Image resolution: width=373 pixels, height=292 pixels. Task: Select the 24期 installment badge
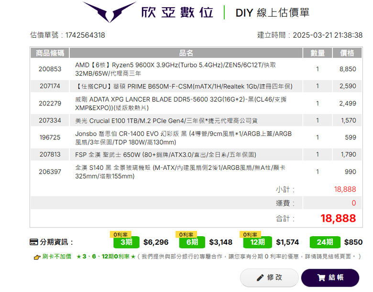pyautogui.click(x=325, y=242)
